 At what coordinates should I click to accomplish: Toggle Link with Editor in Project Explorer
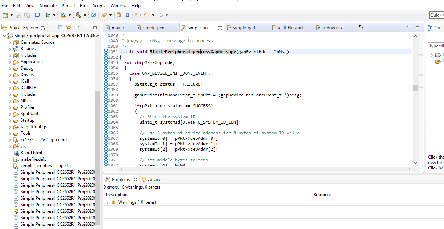(69, 27)
